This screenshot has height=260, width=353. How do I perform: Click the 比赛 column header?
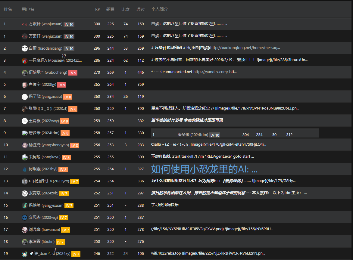click(x=125, y=9)
